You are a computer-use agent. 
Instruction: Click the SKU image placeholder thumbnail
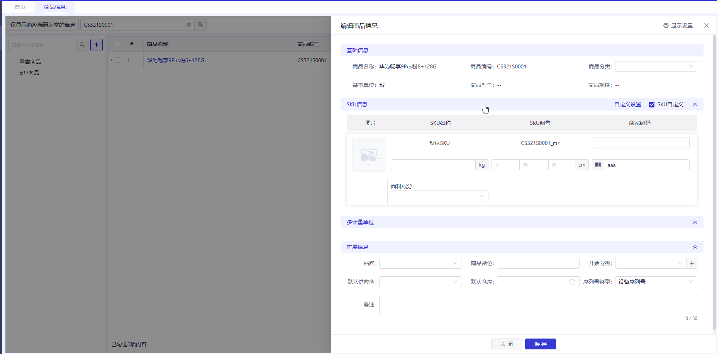click(369, 155)
